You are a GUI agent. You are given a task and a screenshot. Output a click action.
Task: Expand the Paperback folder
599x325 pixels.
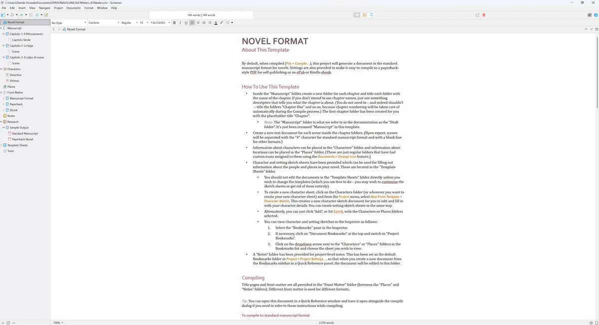pyautogui.click(x=3, y=104)
